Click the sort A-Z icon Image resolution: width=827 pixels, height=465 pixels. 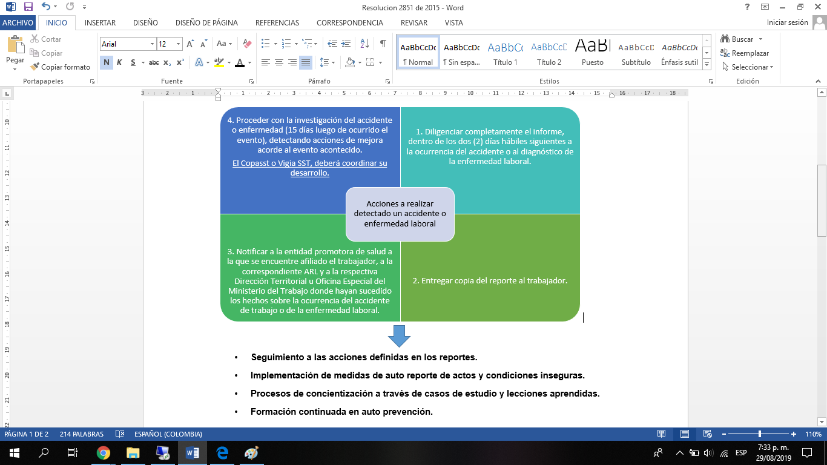[x=364, y=44]
